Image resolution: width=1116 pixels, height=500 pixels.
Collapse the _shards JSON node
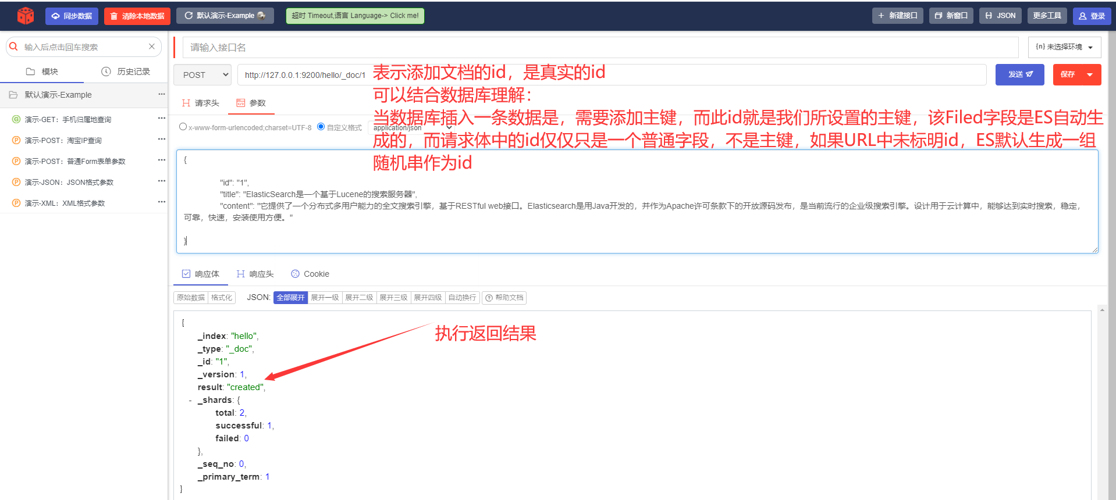[x=190, y=400]
